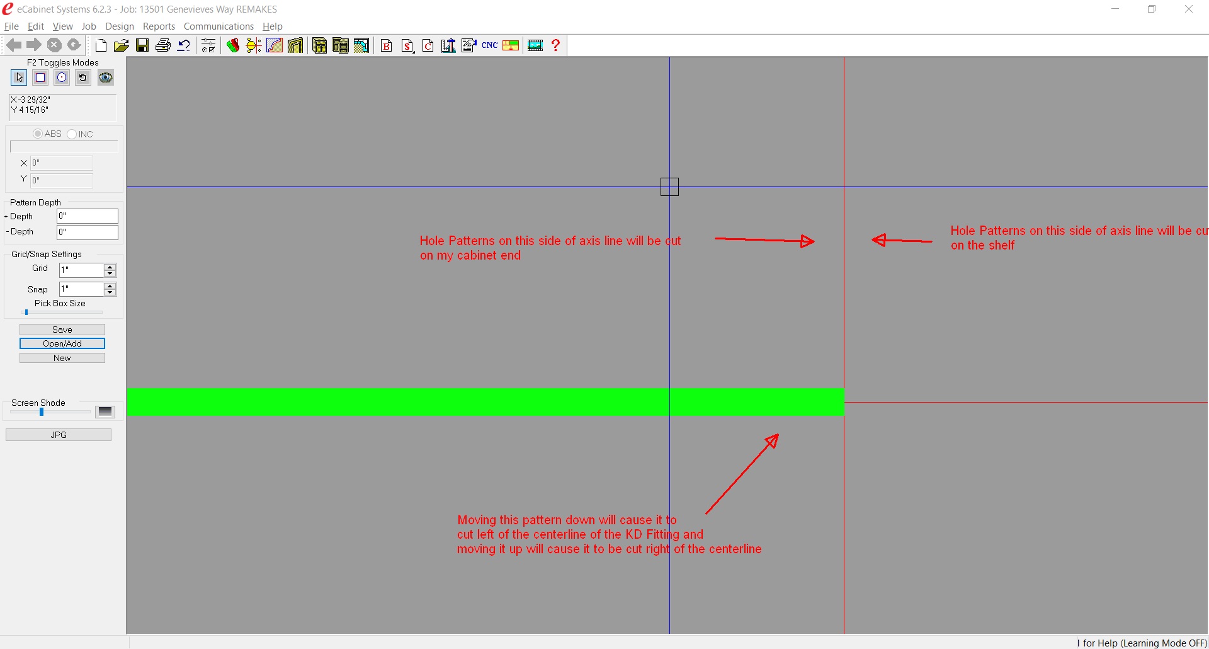
Task: Open the countertop room layout icon
Action: [361, 45]
